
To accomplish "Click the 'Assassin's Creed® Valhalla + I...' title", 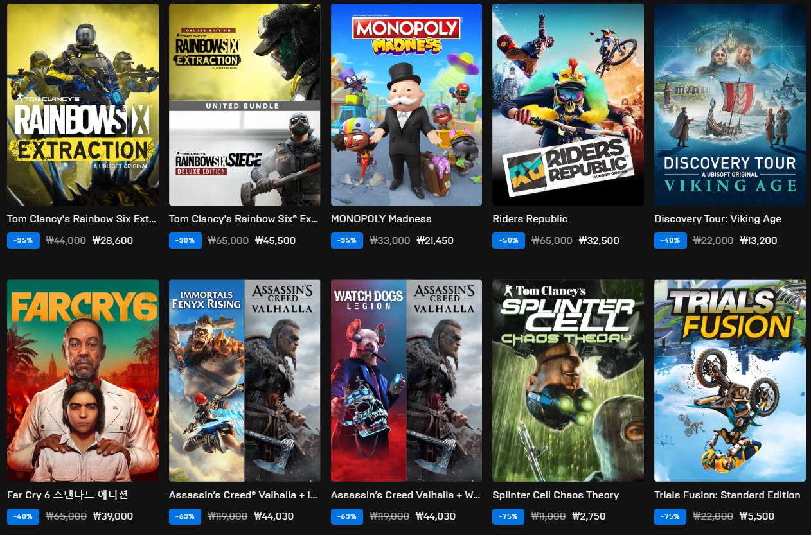I will 244,495.
